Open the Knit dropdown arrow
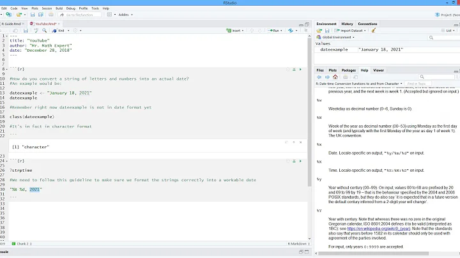Screen dimensions: 460x258 (x=68, y=31)
